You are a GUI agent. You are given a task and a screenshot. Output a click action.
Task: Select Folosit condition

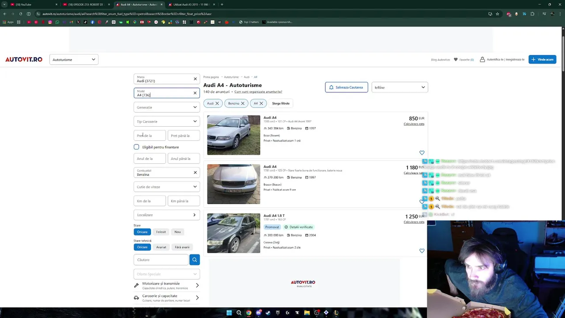pos(161,232)
